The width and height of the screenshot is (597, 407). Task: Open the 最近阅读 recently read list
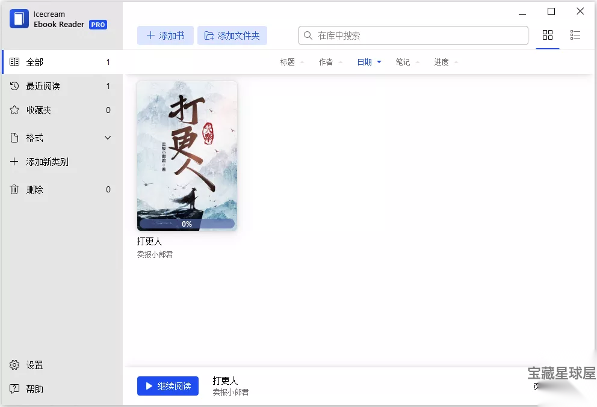(x=62, y=86)
